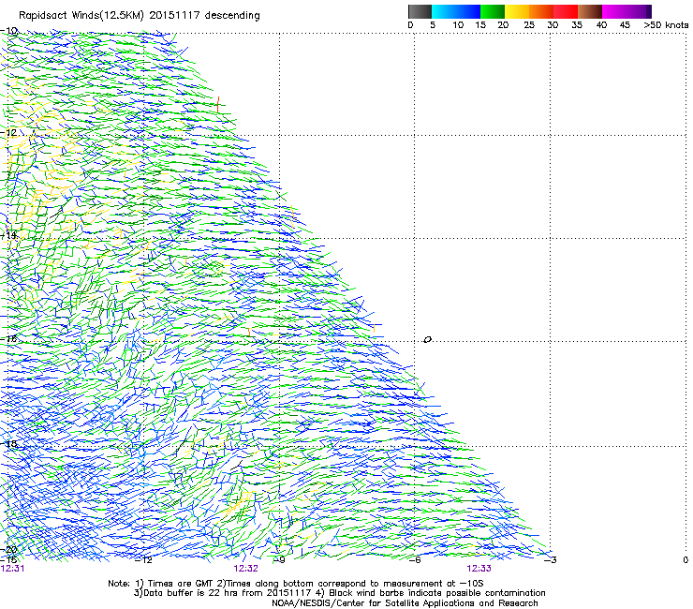
Task: Click the note 'Black wind barbs indicate possible contamination'
Action: pos(437,593)
